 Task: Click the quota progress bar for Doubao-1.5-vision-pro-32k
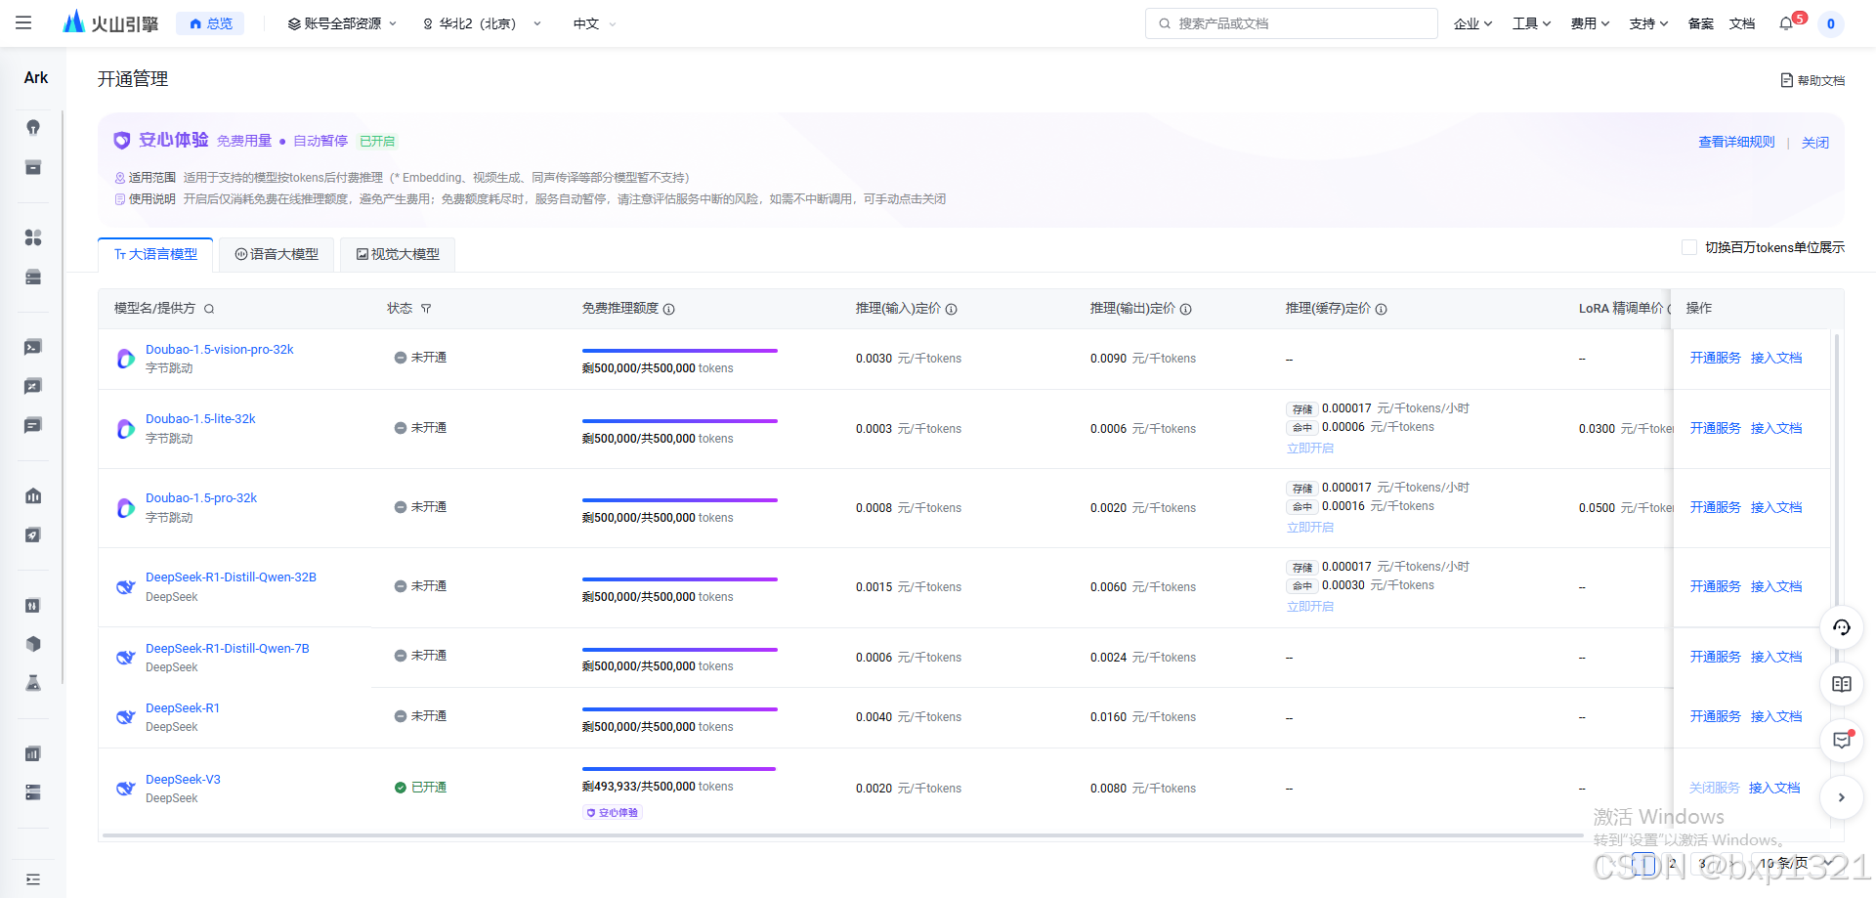coord(680,350)
